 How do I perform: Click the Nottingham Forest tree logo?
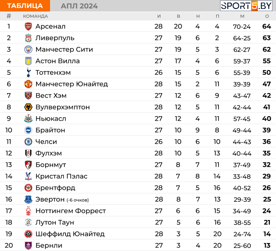click(28, 211)
